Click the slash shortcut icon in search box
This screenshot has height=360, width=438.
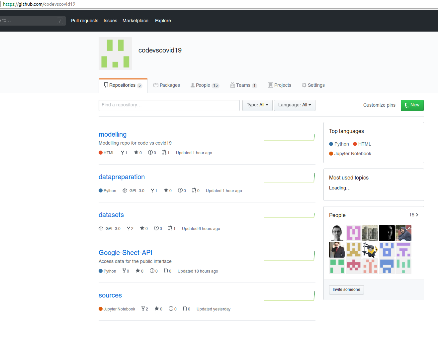pos(60,21)
